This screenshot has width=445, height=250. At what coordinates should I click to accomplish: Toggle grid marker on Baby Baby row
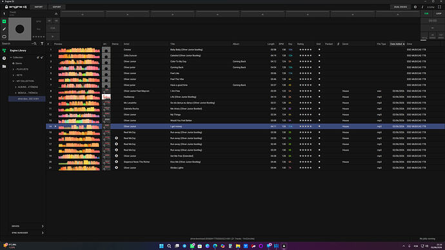[319, 50]
